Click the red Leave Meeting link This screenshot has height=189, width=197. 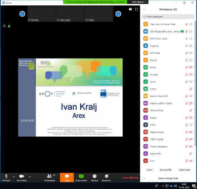click(130, 178)
